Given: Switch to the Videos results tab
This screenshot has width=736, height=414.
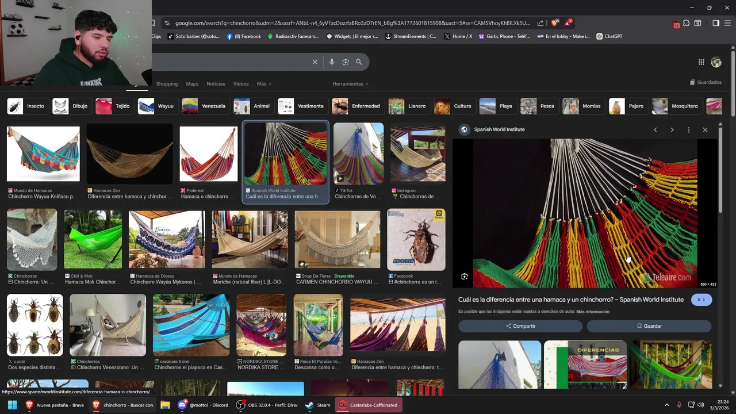Looking at the screenshot, I should (x=241, y=84).
